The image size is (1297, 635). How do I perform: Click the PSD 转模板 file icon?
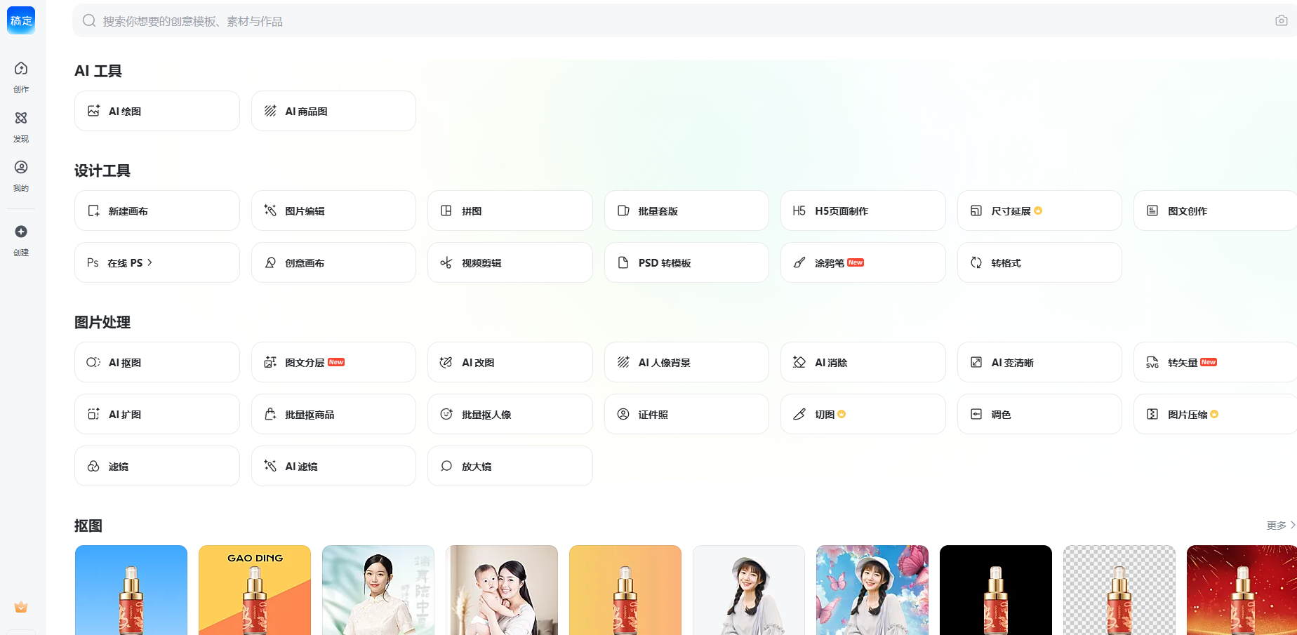tap(623, 262)
